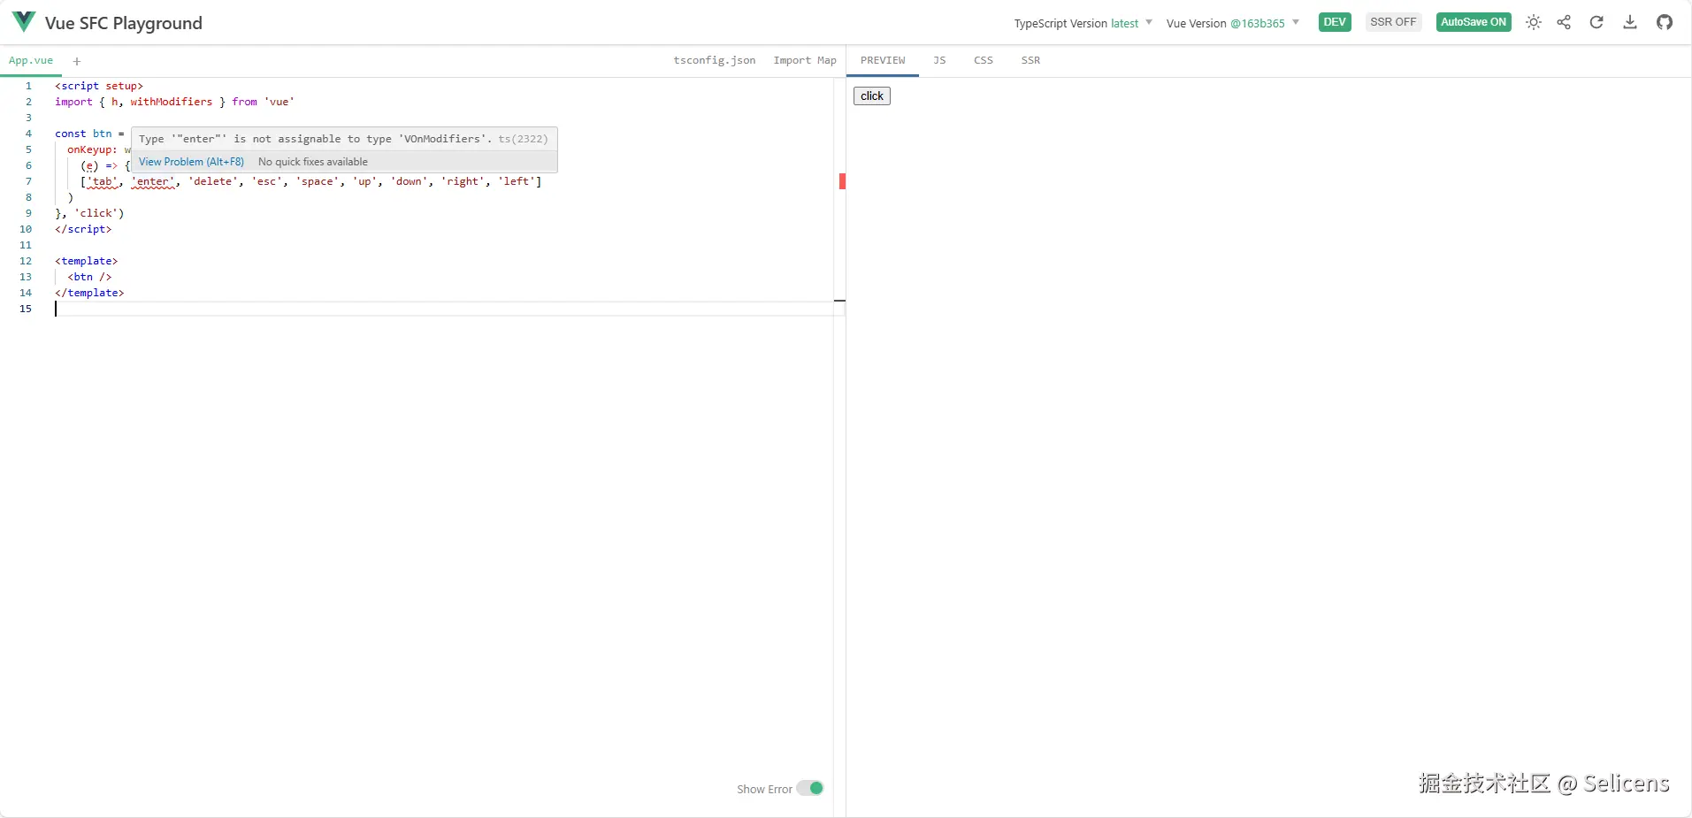
Task: Click the 'tab' string in the code
Action: [x=103, y=181]
